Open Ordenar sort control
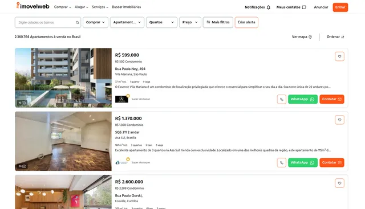 click(x=335, y=37)
